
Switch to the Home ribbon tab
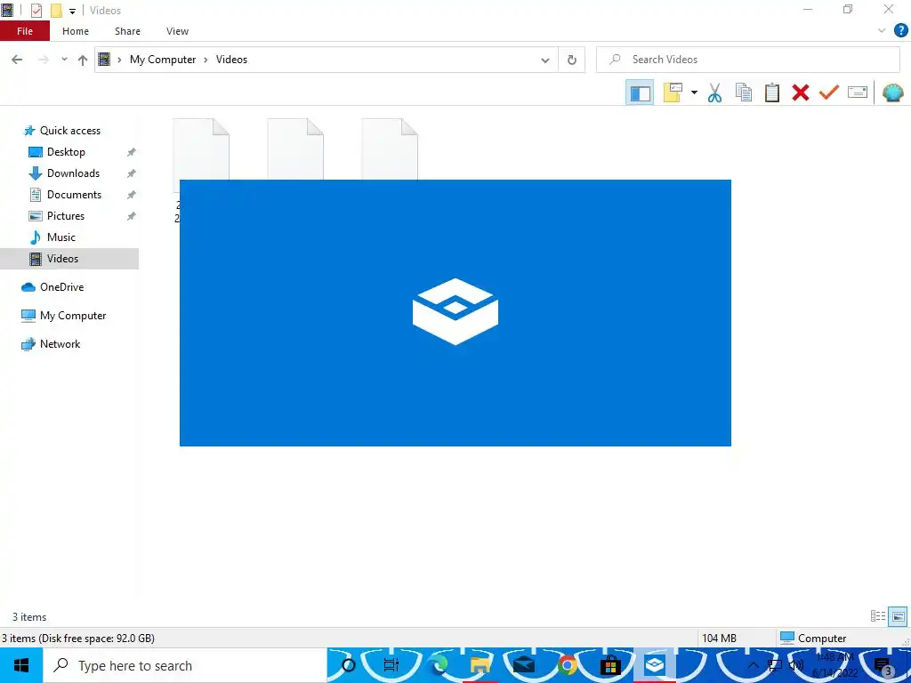76,31
